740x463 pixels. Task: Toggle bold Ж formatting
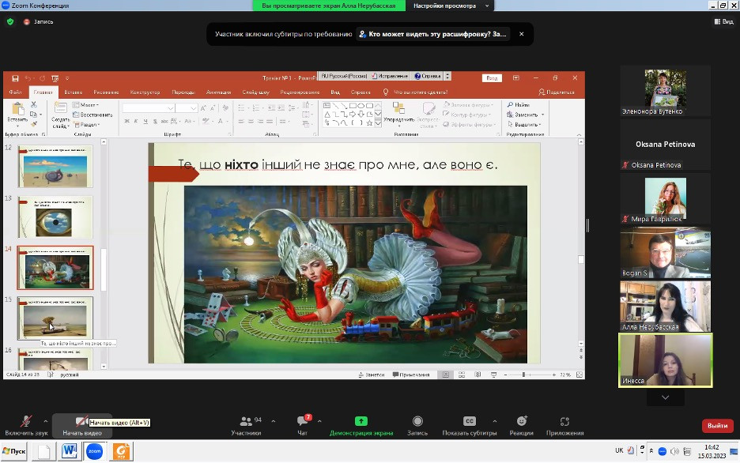pos(126,121)
